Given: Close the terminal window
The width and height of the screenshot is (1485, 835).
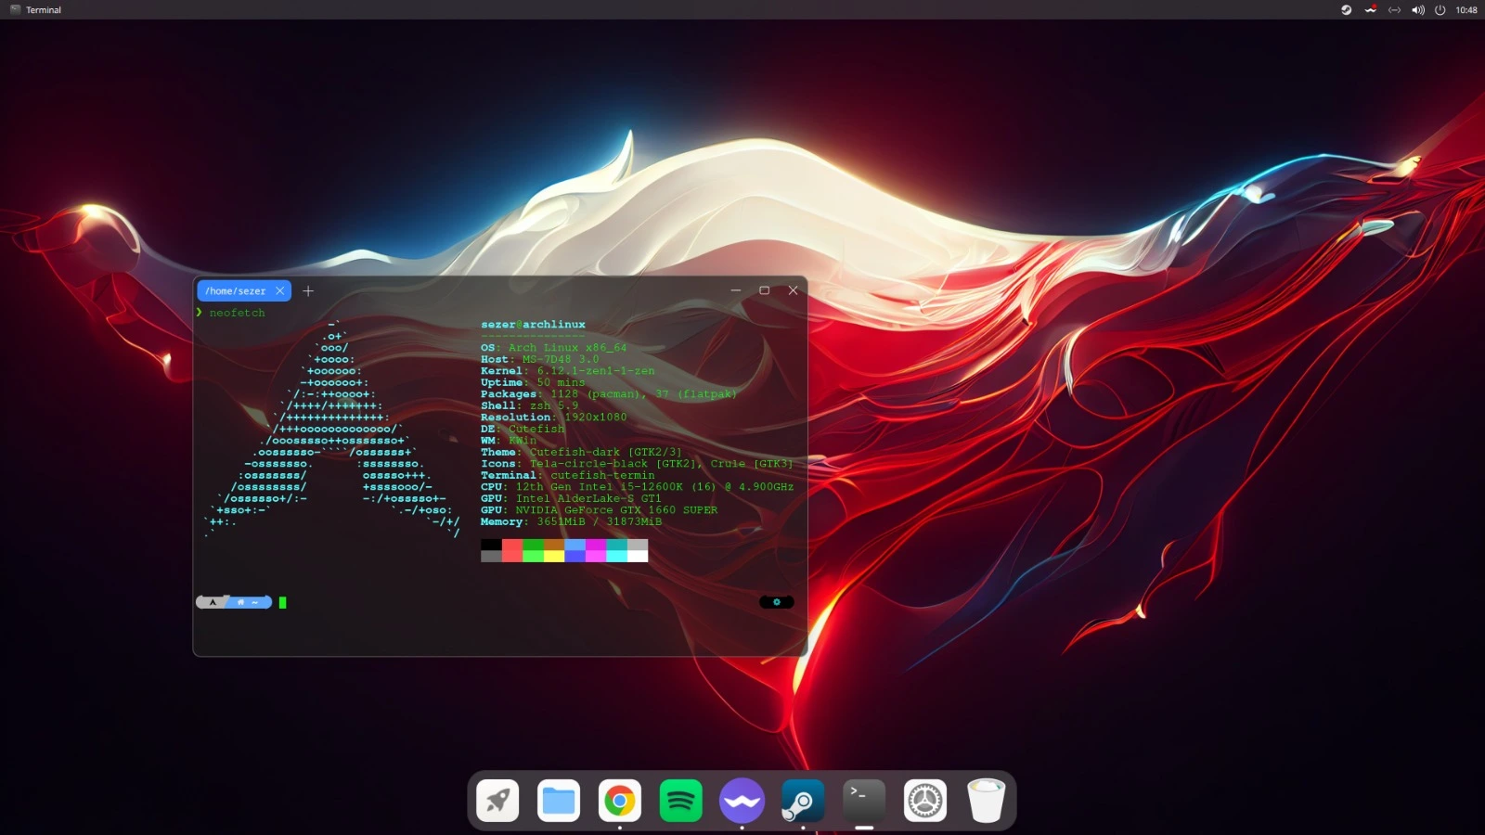Looking at the screenshot, I should pos(794,290).
